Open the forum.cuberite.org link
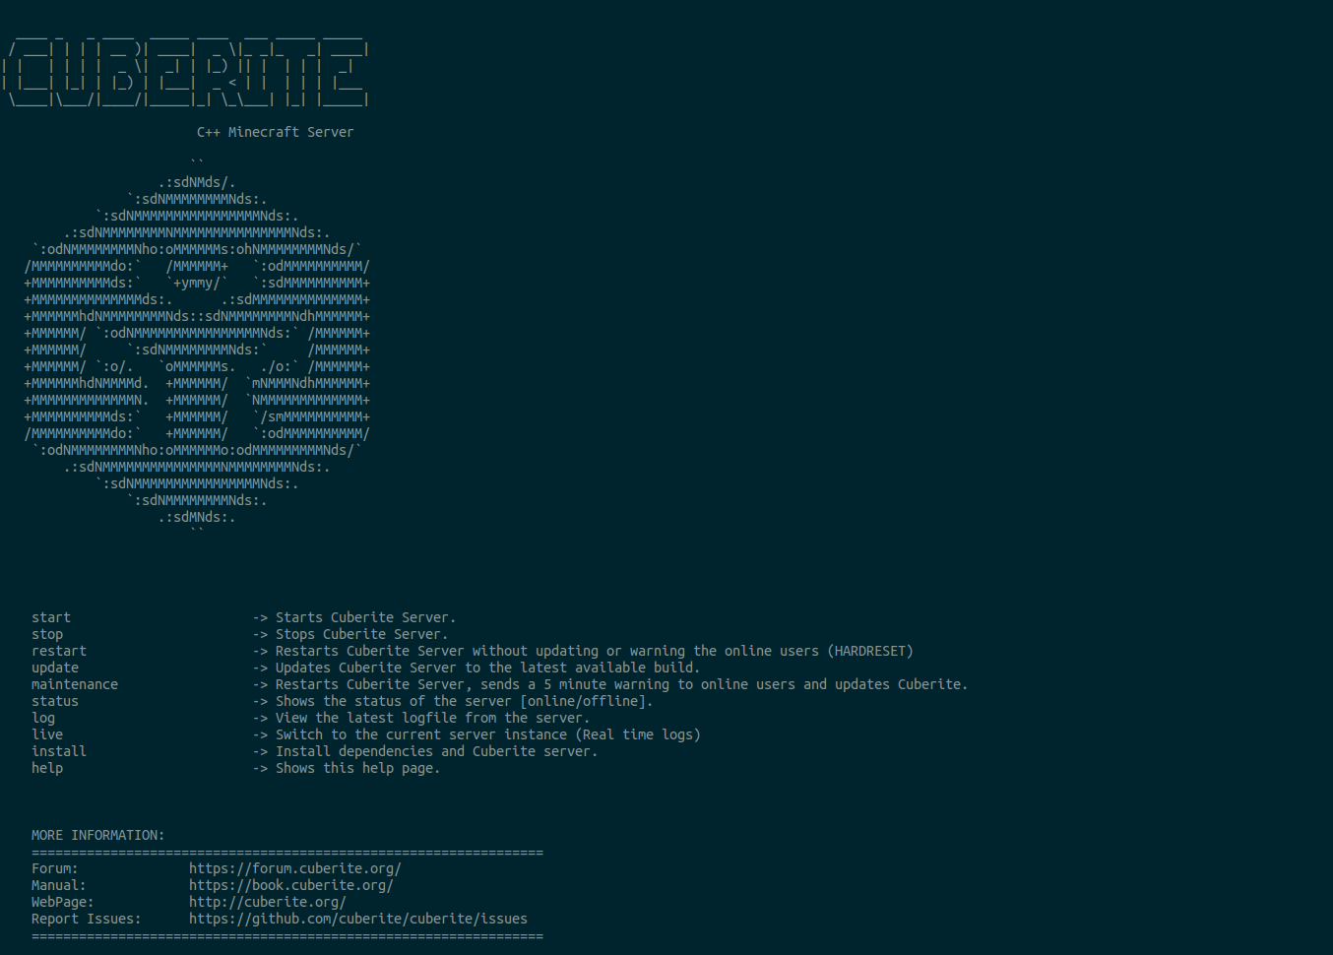1333x955 pixels. (x=294, y=868)
